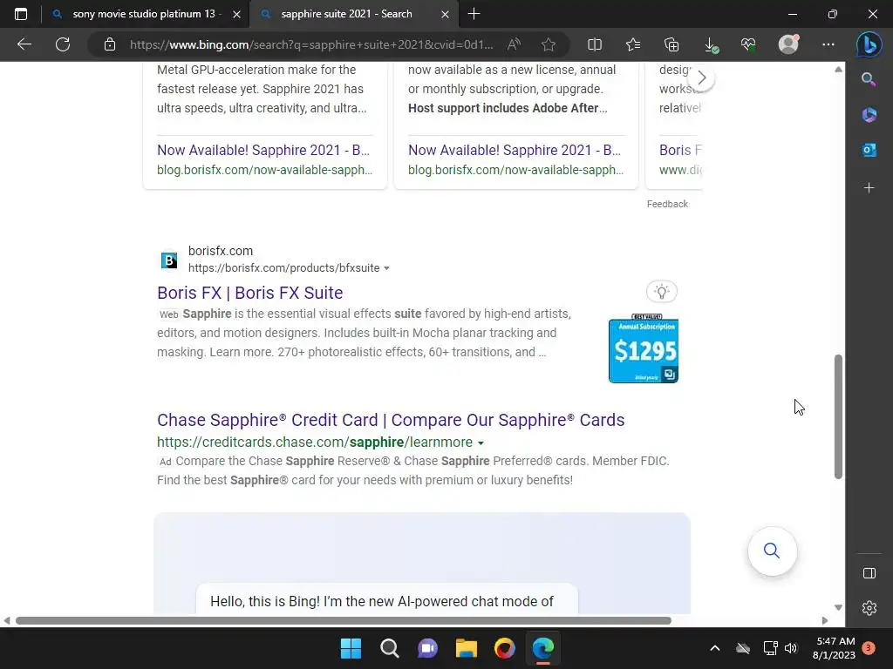Close the sony movie studio tab
893x669 pixels.
(x=237, y=14)
